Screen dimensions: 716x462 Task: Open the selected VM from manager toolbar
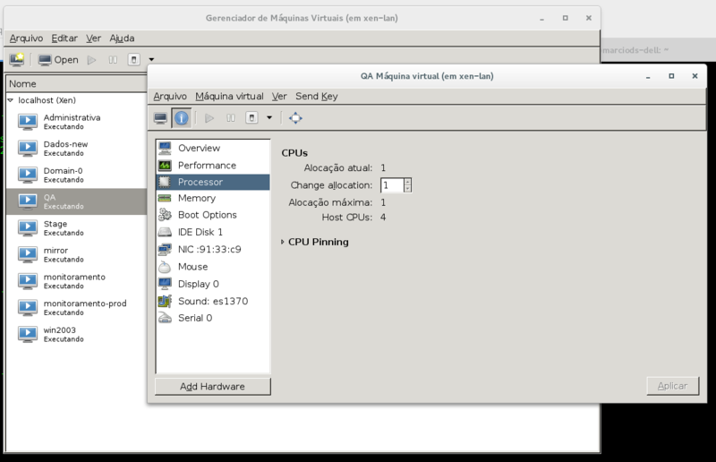click(x=58, y=60)
